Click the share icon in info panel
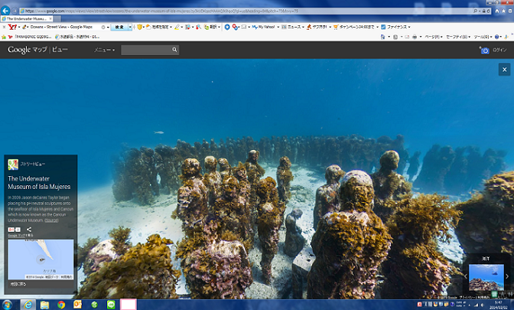The image size is (514, 310). [29, 230]
